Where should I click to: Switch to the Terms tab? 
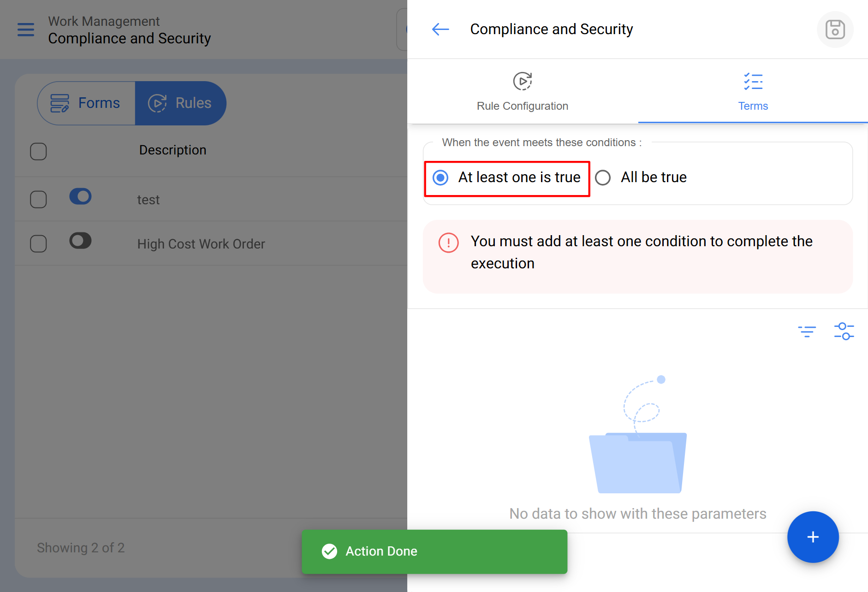point(753,91)
